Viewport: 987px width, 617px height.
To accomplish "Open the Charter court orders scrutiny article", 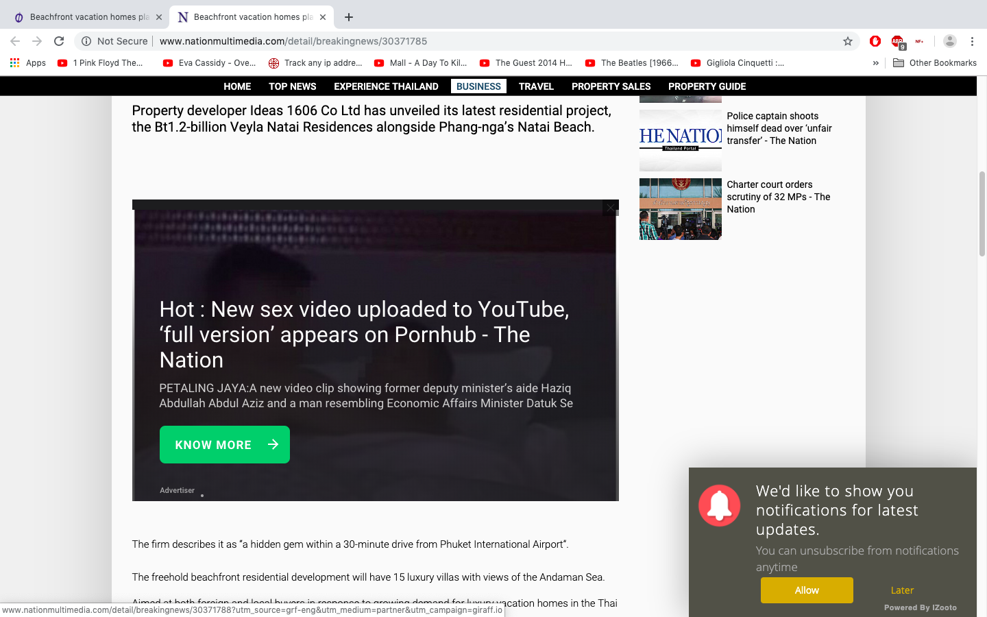I will 779,197.
